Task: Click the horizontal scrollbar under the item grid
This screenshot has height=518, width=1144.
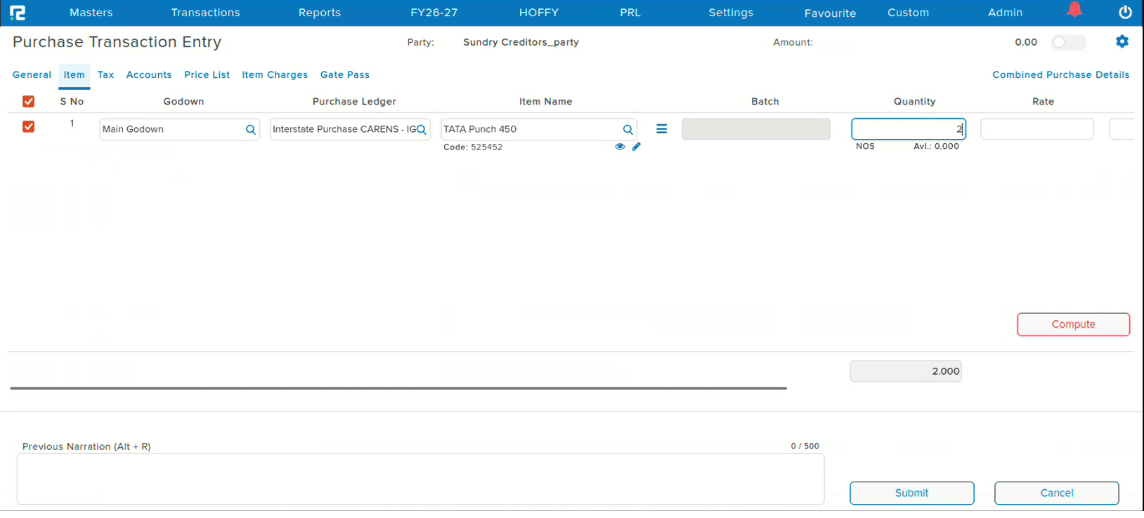Action: point(398,388)
